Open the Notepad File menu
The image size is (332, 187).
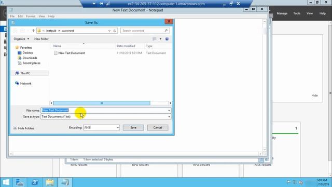[x=12, y=16]
